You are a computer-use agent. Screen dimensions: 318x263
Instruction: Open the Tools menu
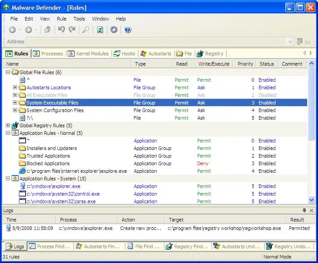(79, 19)
